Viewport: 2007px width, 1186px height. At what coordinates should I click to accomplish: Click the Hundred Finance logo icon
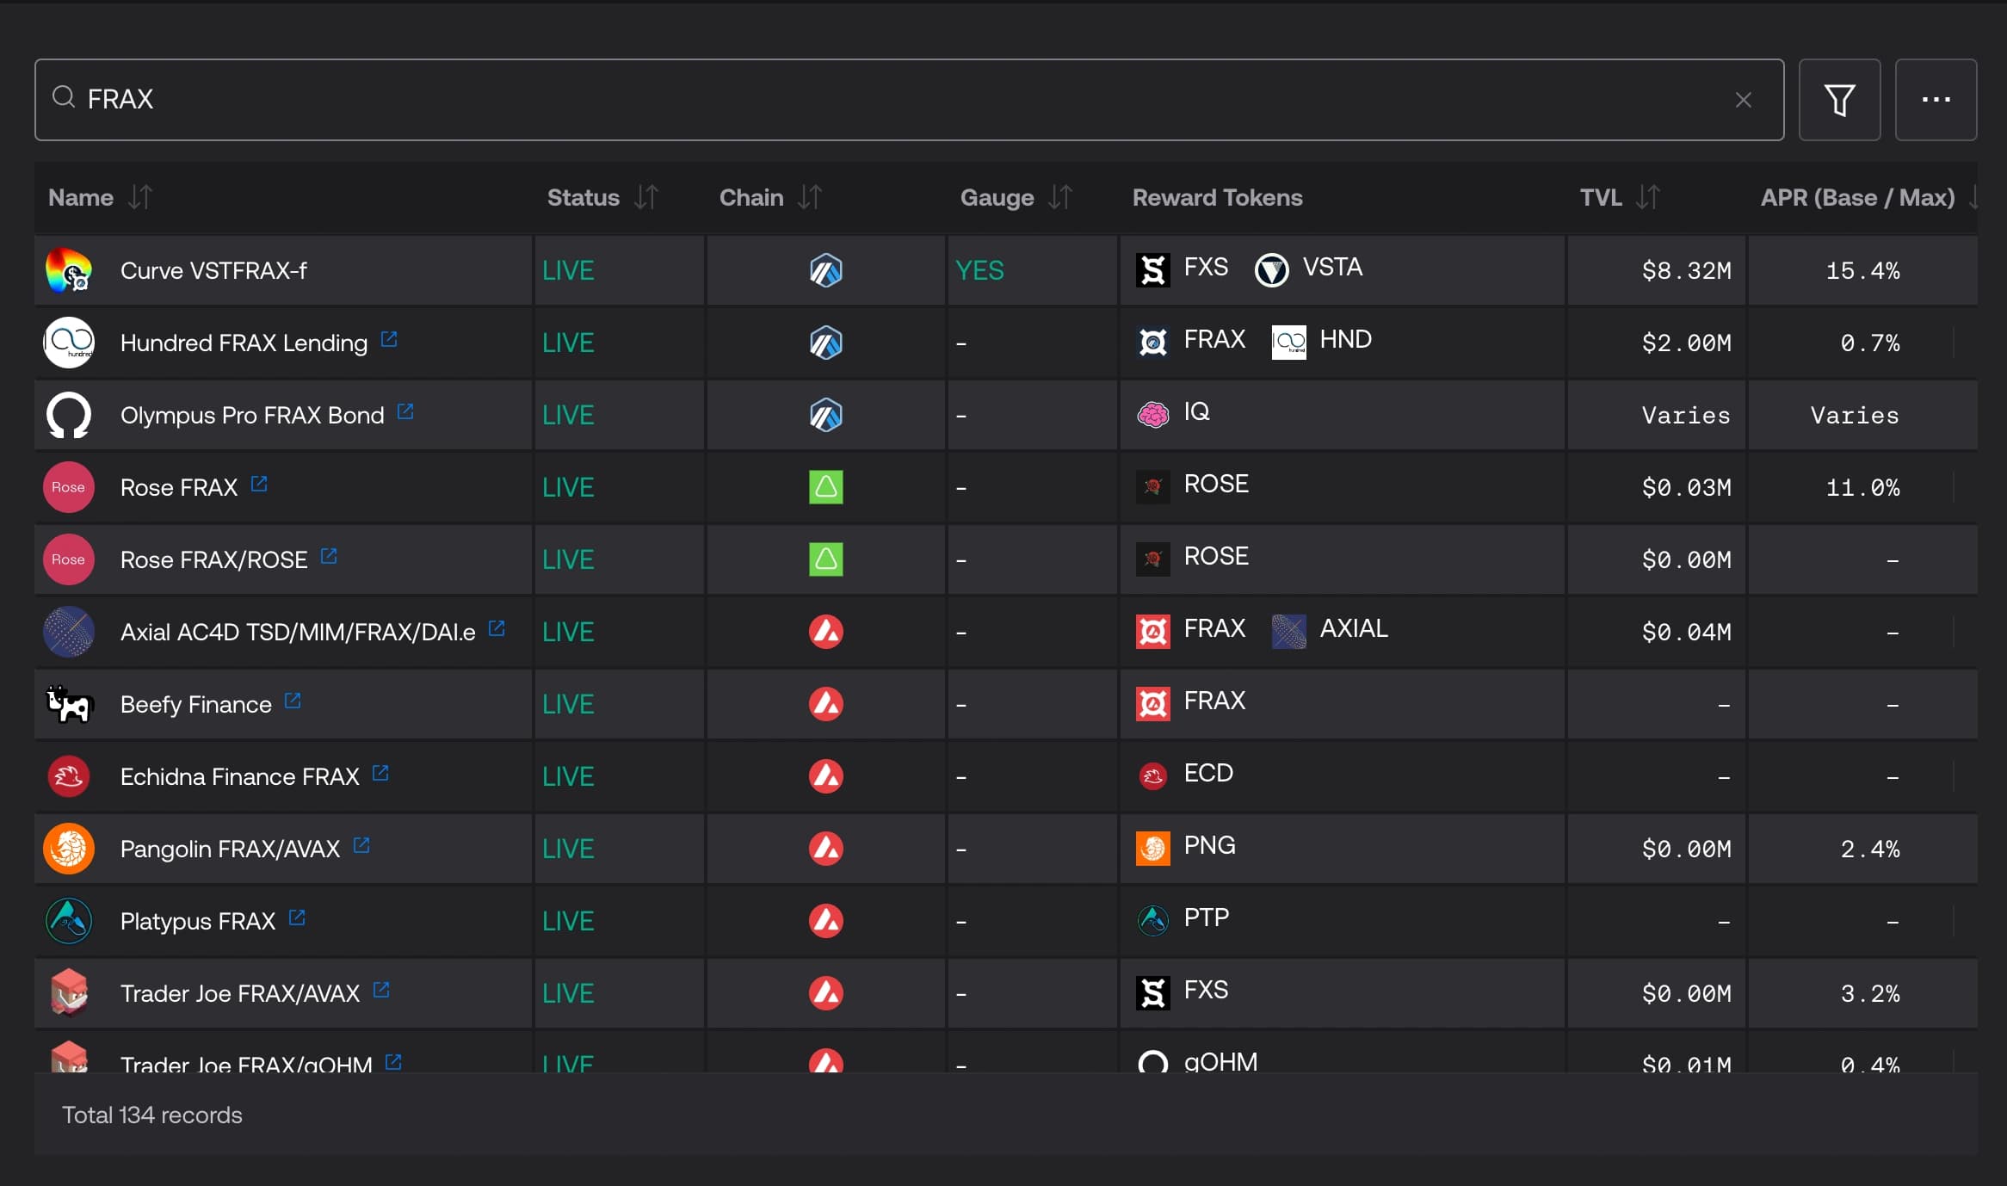point(69,343)
